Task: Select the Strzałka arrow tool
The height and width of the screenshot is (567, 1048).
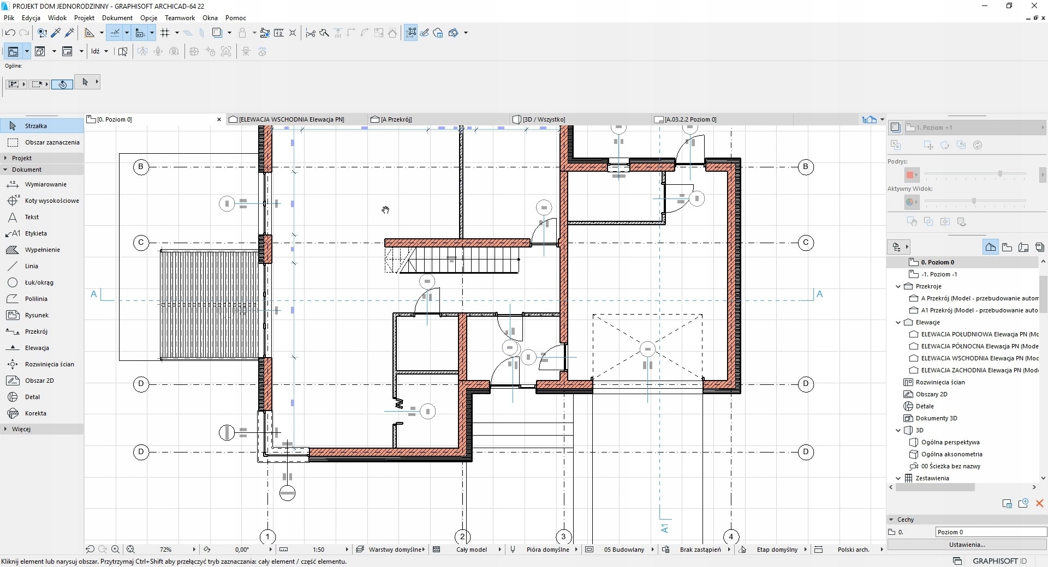Action: tap(35, 126)
